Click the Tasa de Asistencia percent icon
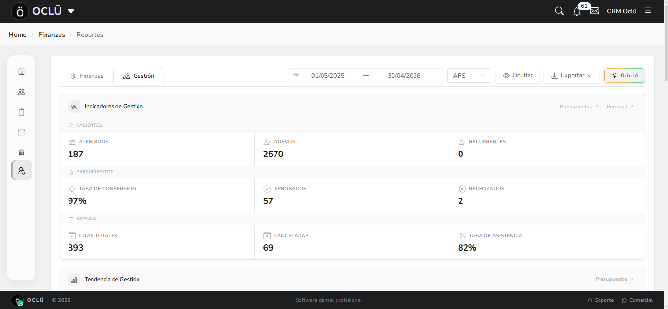The height and width of the screenshot is (309, 668). click(x=462, y=236)
